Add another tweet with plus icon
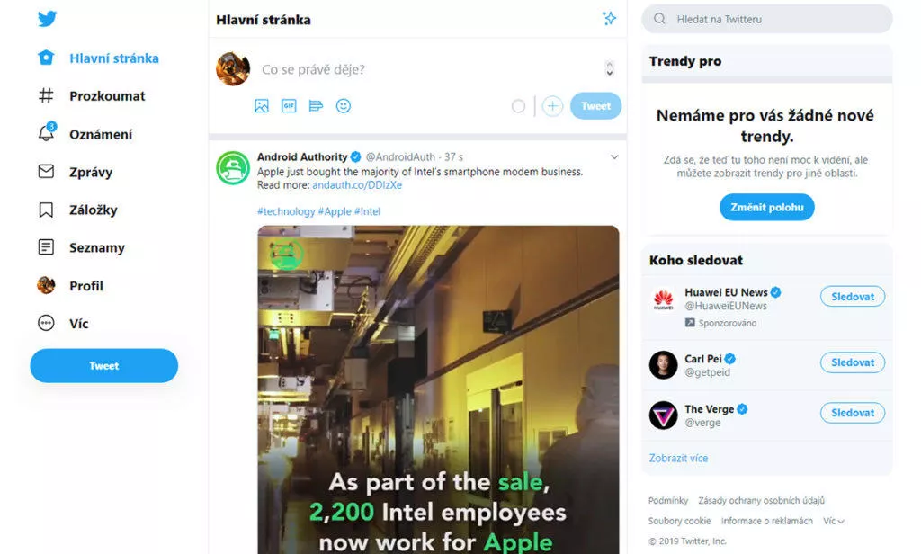This screenshot has width=921, height=554. coord(552,106)
